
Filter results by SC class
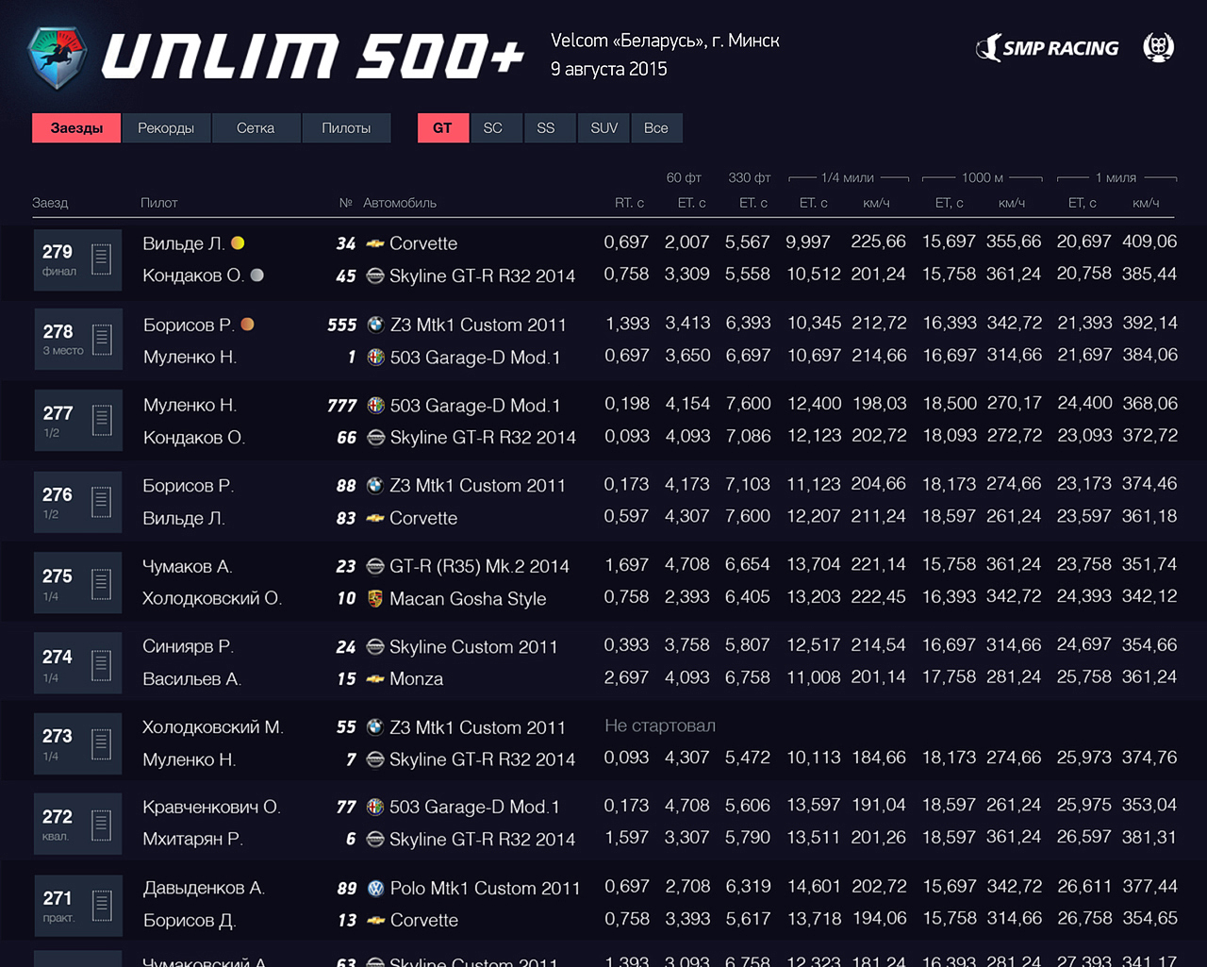493,128
